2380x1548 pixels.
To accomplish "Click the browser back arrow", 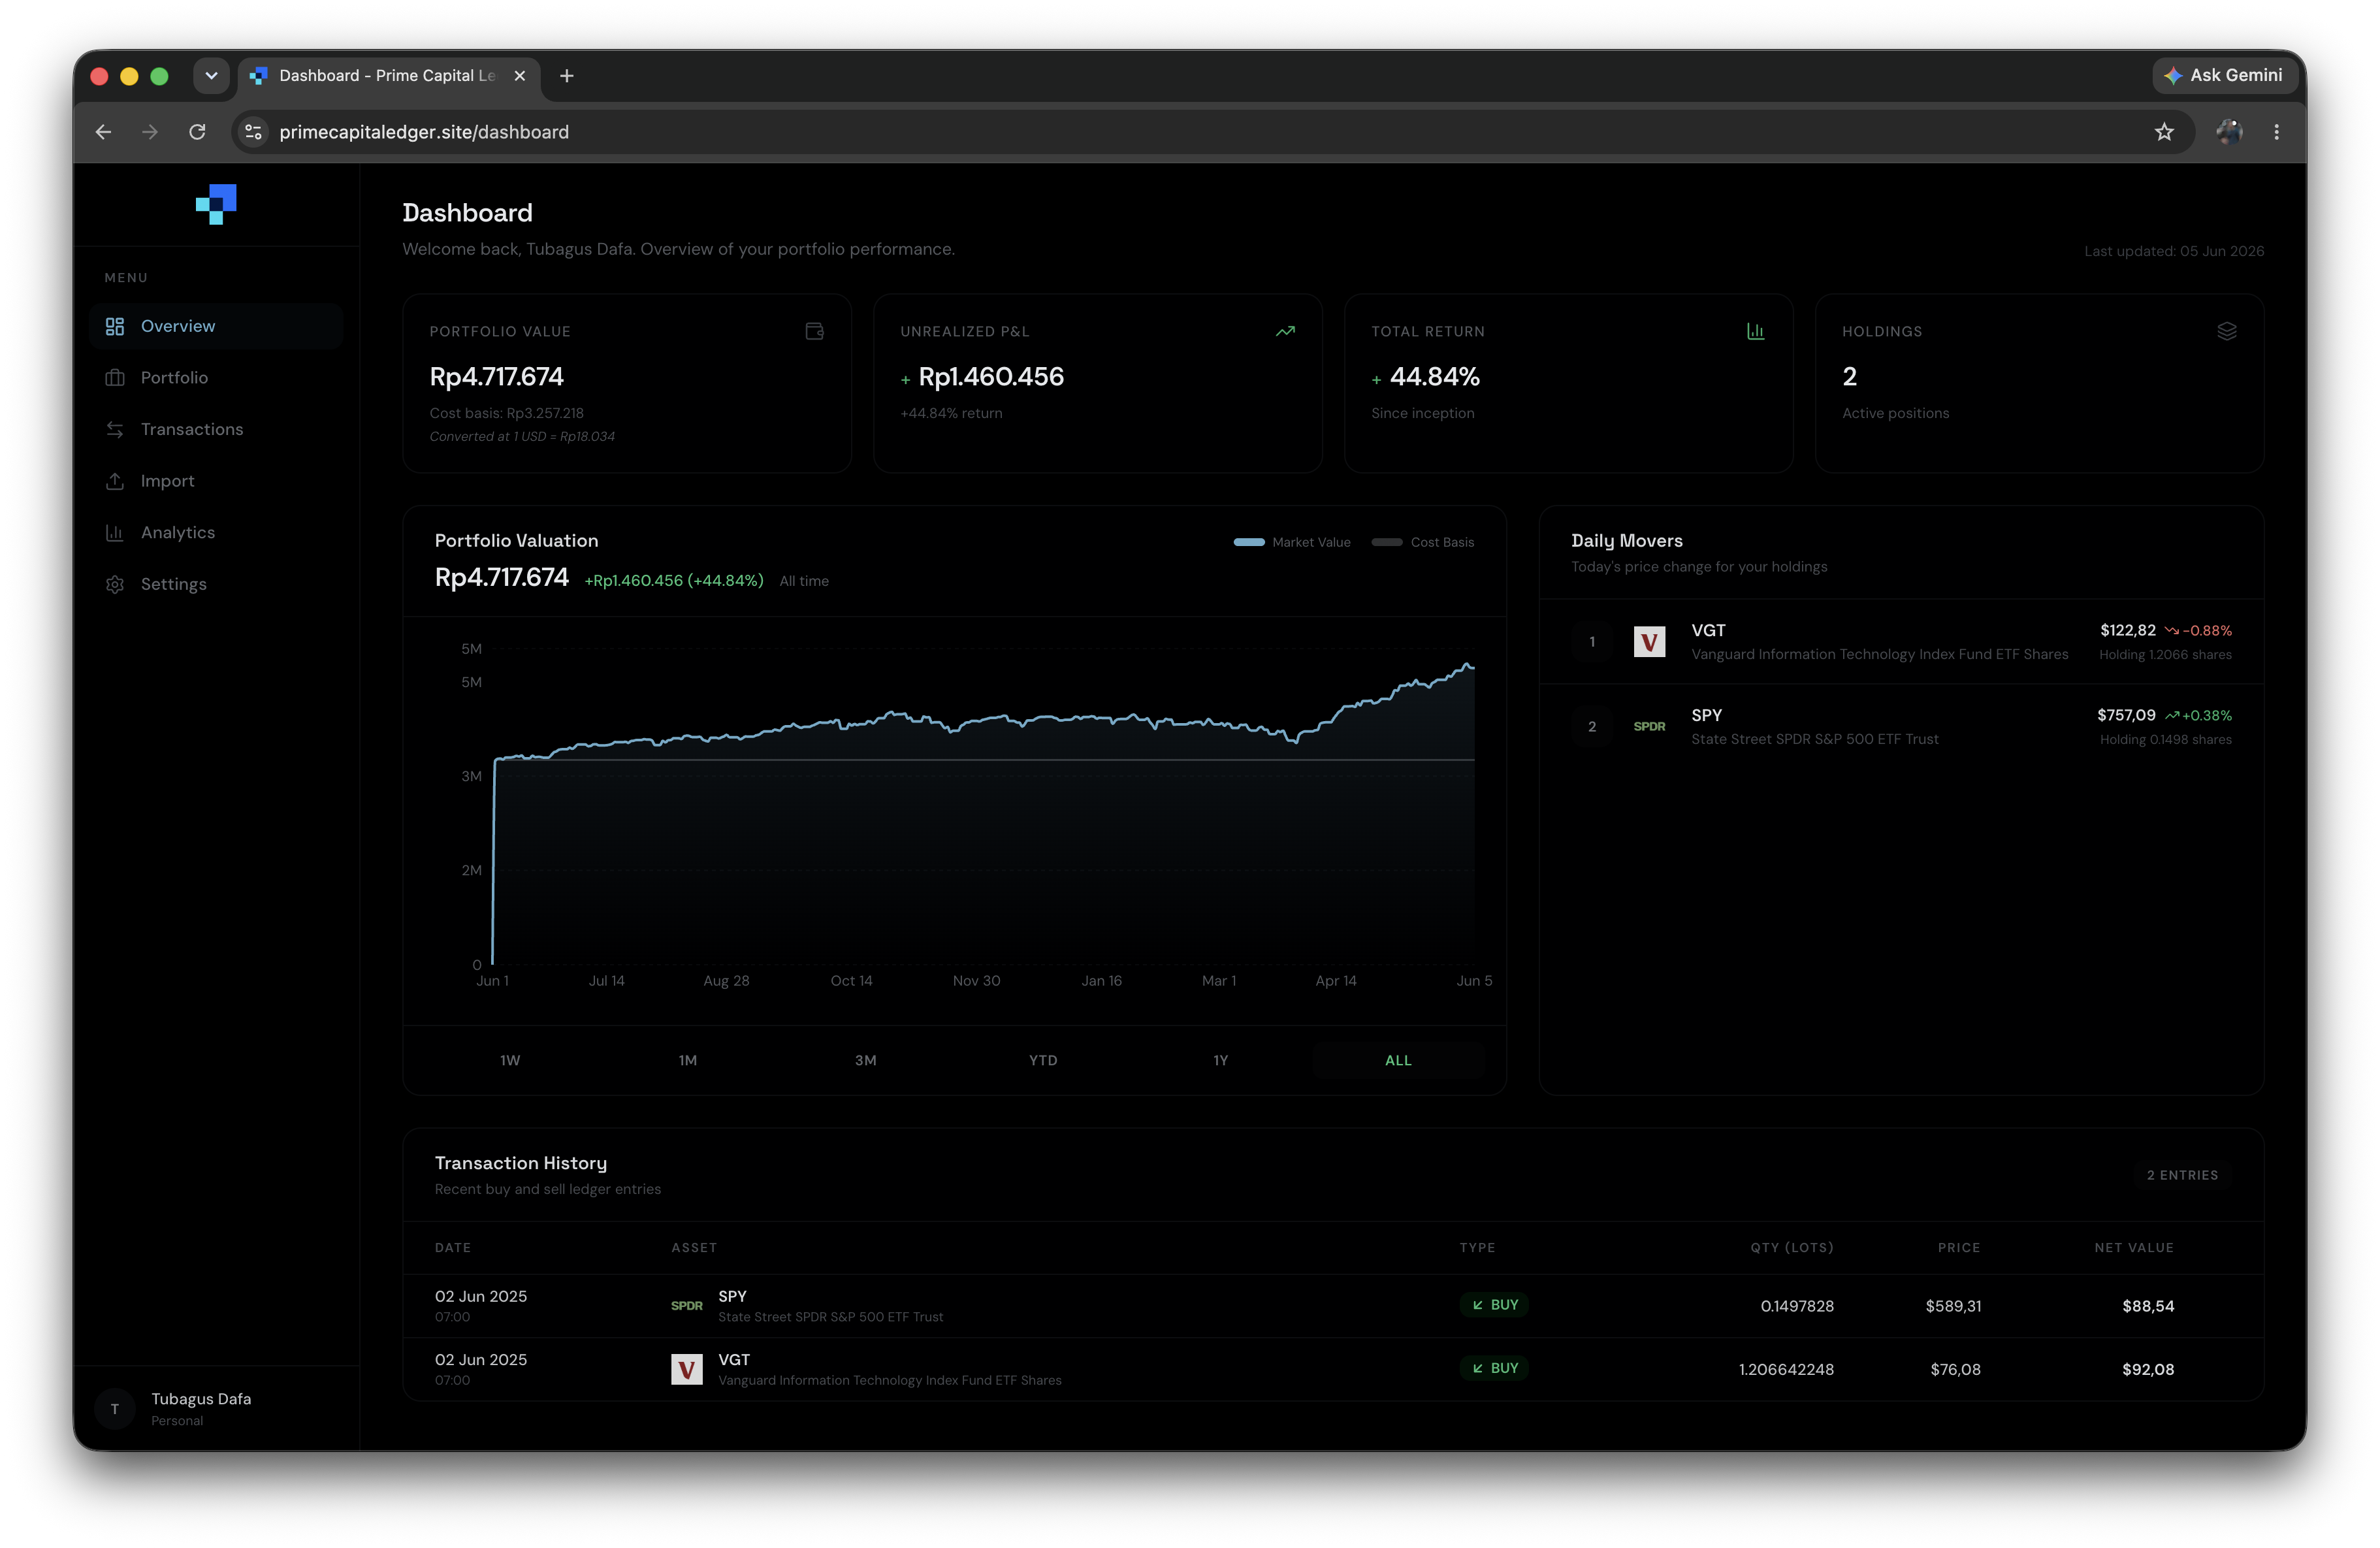I will (x=103, y=132).
